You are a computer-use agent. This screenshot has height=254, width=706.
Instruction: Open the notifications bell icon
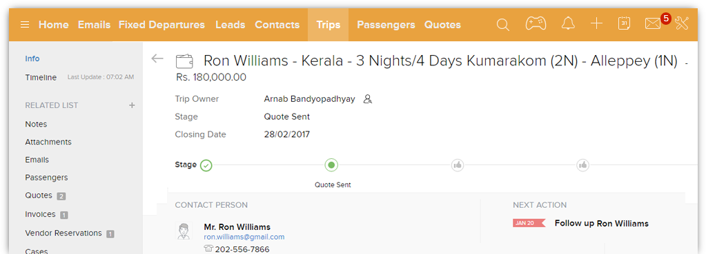tap(568, 24)
